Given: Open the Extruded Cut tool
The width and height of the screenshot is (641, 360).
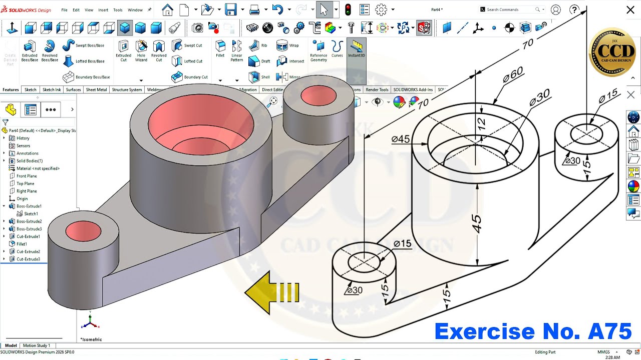Looking at the screenshot, I should [x=123, y=51].
